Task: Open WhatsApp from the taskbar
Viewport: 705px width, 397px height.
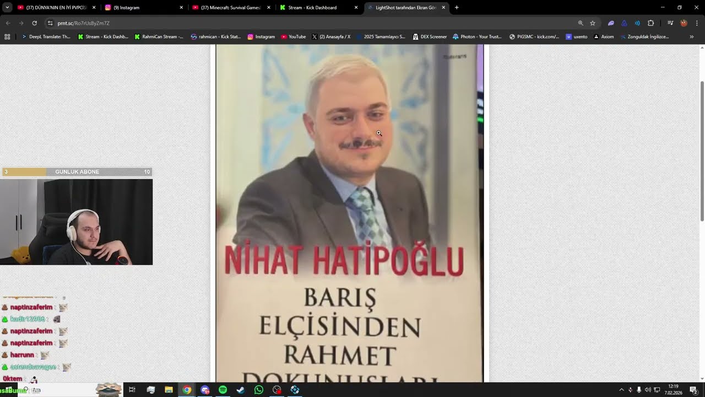Action: coord(259,390)
